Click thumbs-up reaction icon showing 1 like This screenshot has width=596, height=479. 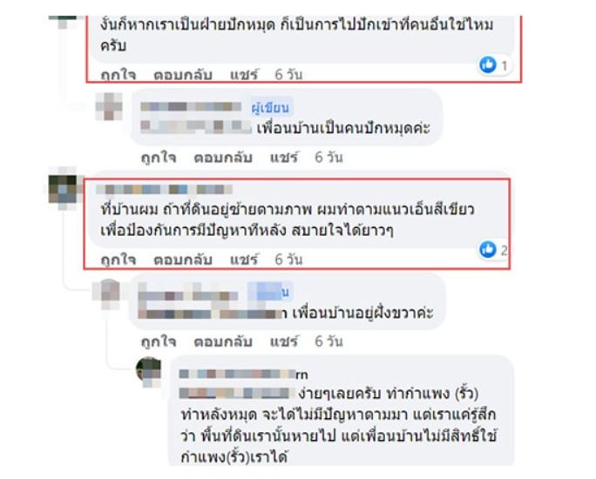click(x=488, y=64)
